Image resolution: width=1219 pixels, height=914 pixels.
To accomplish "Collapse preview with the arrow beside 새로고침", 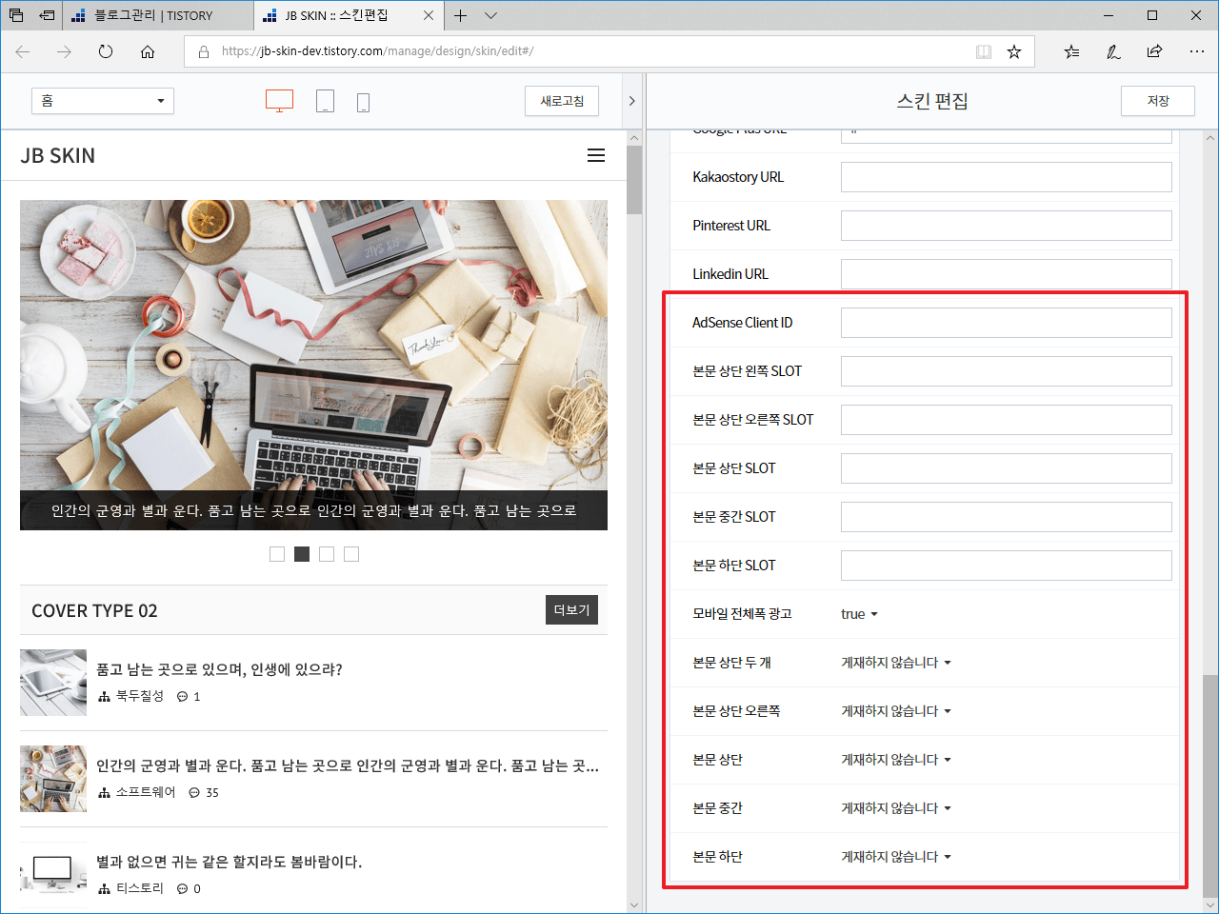I will (x=630, y=101).
